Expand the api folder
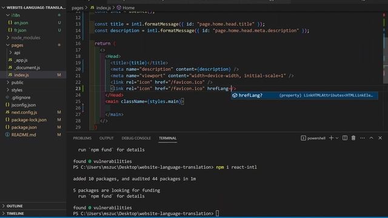This screenshot has height=218, width=388. [x=11, y=53]
